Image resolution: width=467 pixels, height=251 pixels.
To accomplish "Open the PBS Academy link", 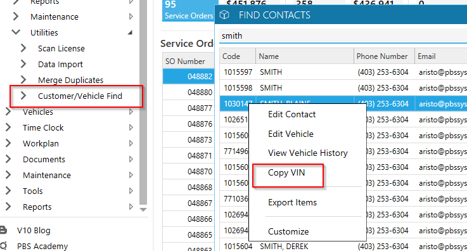I will click(42, 246).
